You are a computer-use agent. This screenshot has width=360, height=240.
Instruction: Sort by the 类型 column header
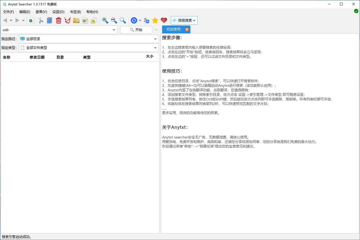pos(87,57)
